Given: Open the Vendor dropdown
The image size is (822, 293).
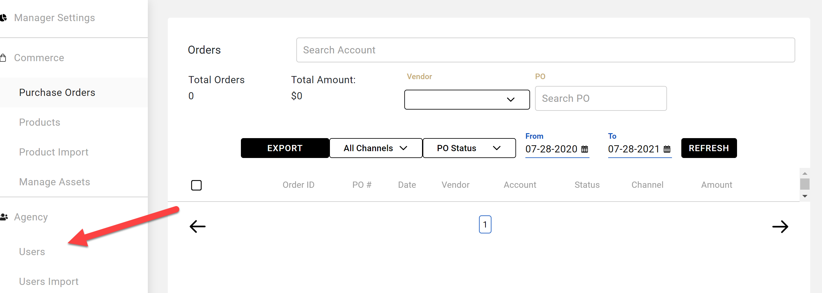Looking at the screenshot, I should coord(467,100).
